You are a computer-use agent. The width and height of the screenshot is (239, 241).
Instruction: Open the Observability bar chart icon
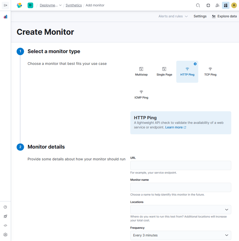click(5, 17)
